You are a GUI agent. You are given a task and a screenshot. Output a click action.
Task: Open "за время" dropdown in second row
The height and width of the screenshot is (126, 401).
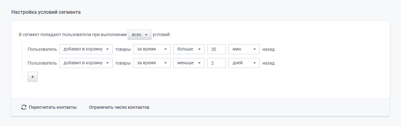(152, 63)
